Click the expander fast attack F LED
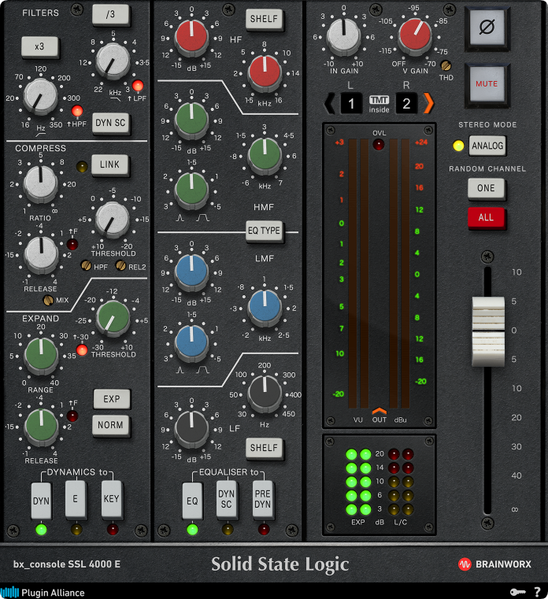This screenshot has width=548, height=599. [x=72, y=416]
